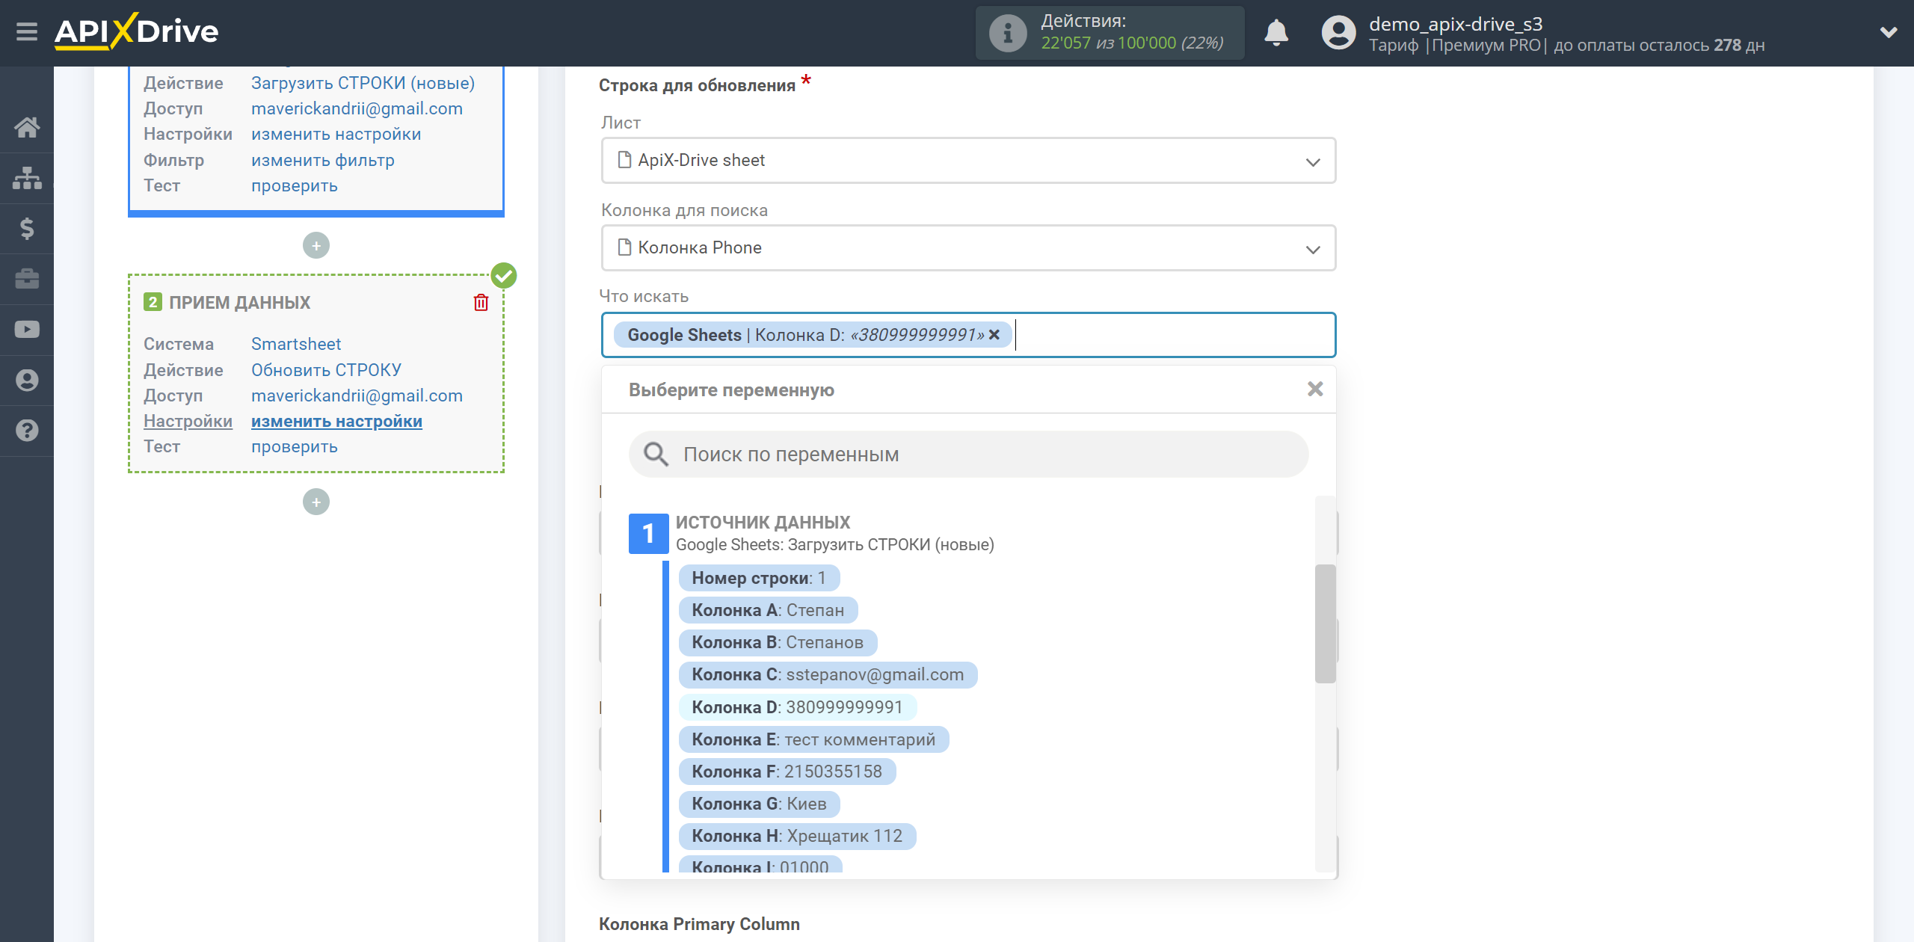The height and width of the screenshot is (942, 1914).
Task: Expand the account menu chevron
Action: click(1889, 33)
